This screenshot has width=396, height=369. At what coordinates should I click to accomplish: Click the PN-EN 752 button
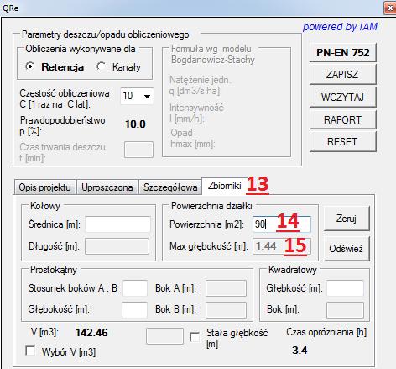[x=342, y=52]
